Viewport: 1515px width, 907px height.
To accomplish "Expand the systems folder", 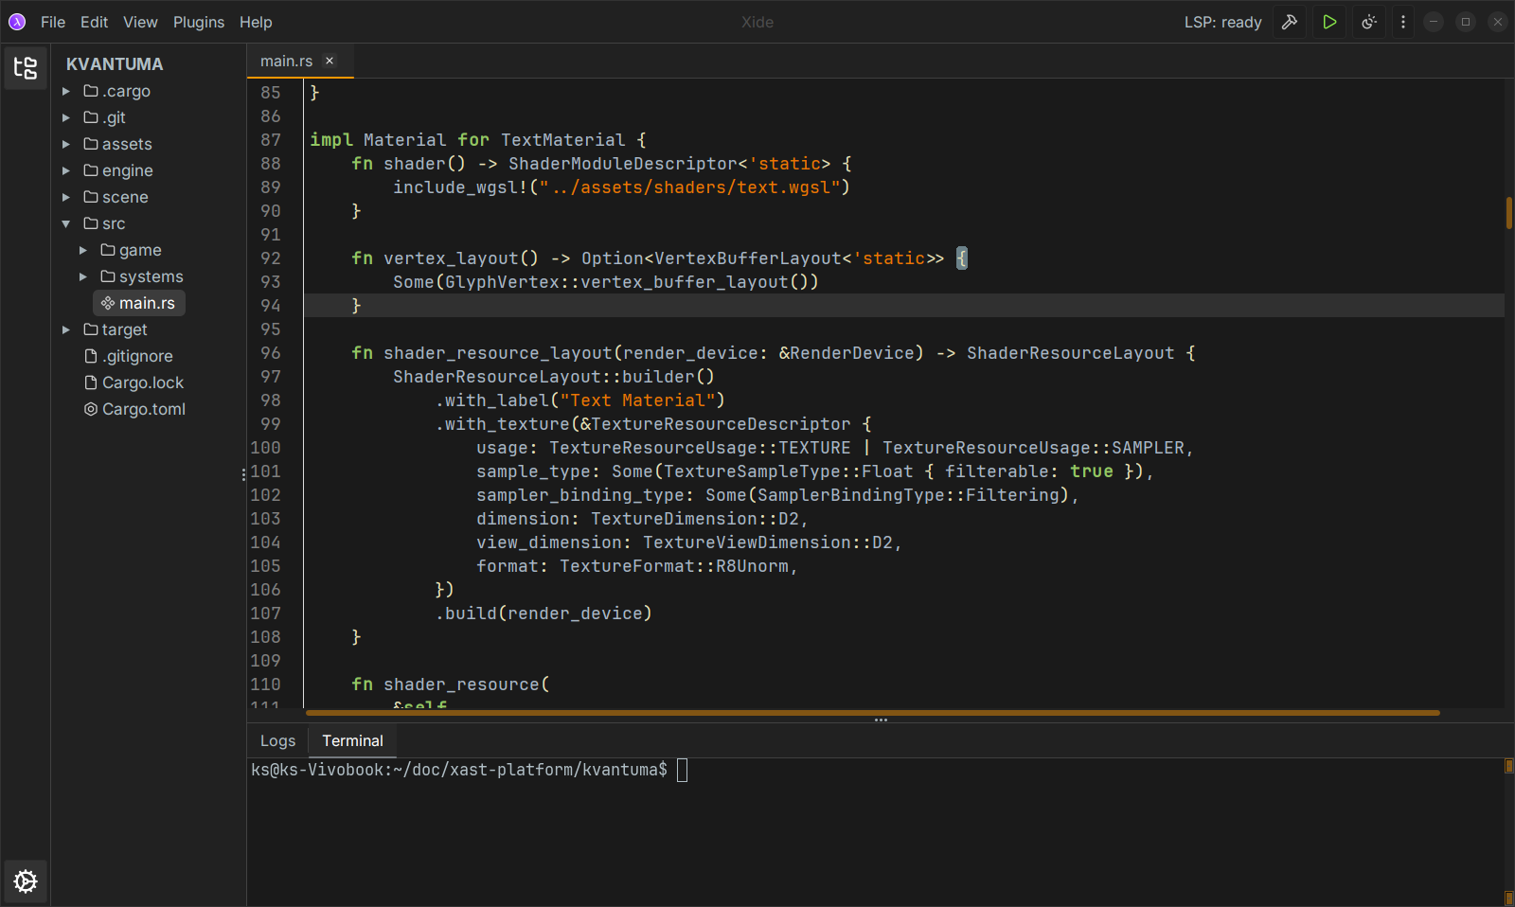I will [x=83, y=276].
